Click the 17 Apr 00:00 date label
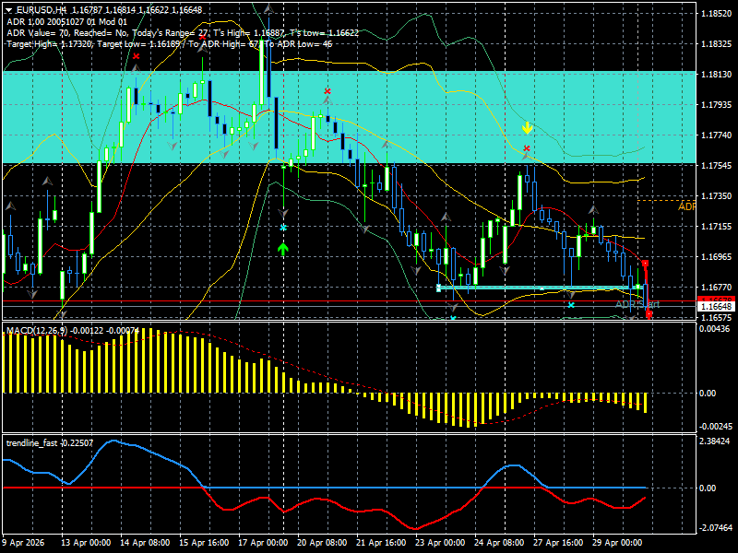 (263, 542)
